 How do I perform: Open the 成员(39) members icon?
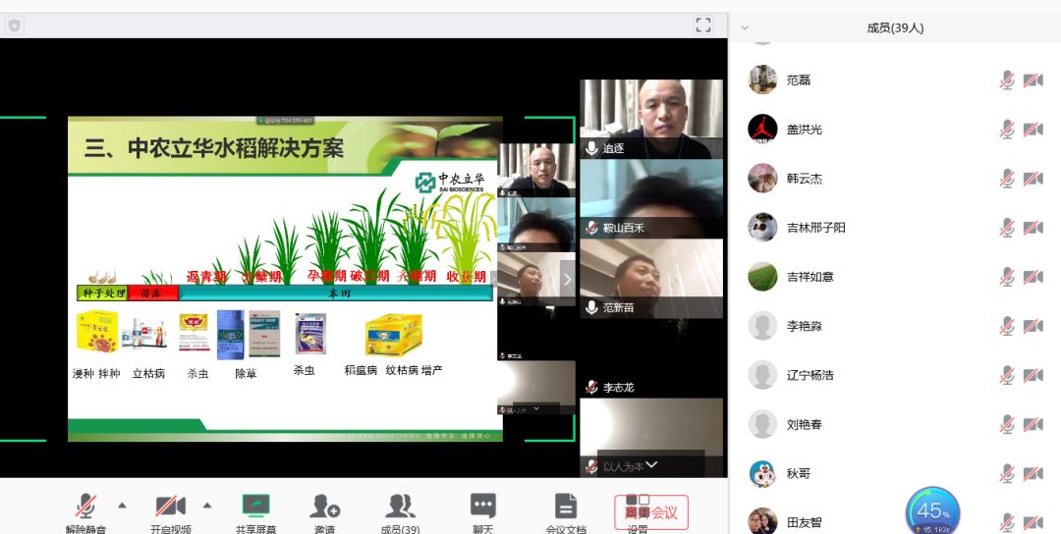tap(400, 506)
